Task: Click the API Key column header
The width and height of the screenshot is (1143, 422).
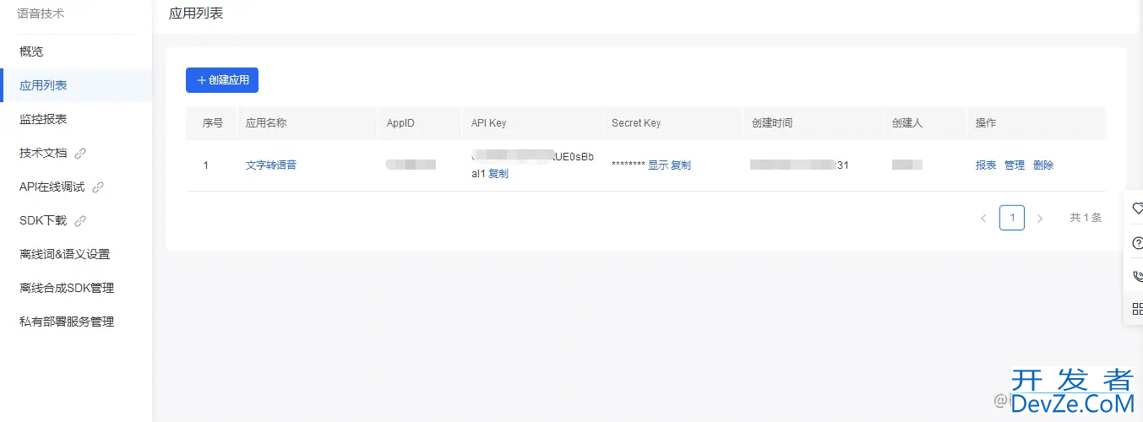Action: [489, 123]
